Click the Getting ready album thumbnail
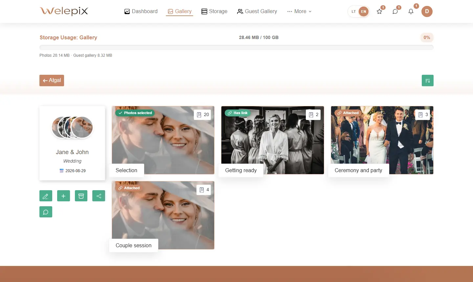 [x=273, y=140]
